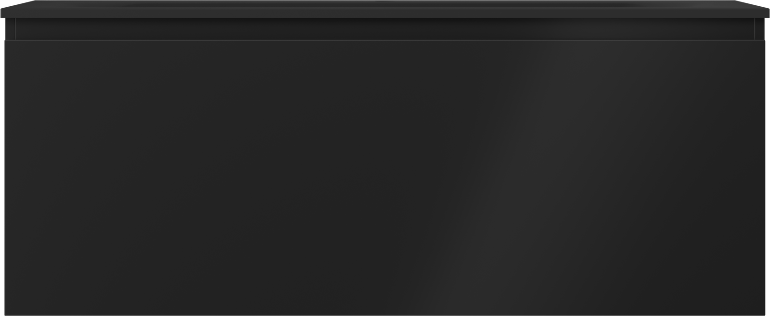Select the right side panel inside the recess
The height and width of the screenshot is (316, 770).
coord(759,29)
